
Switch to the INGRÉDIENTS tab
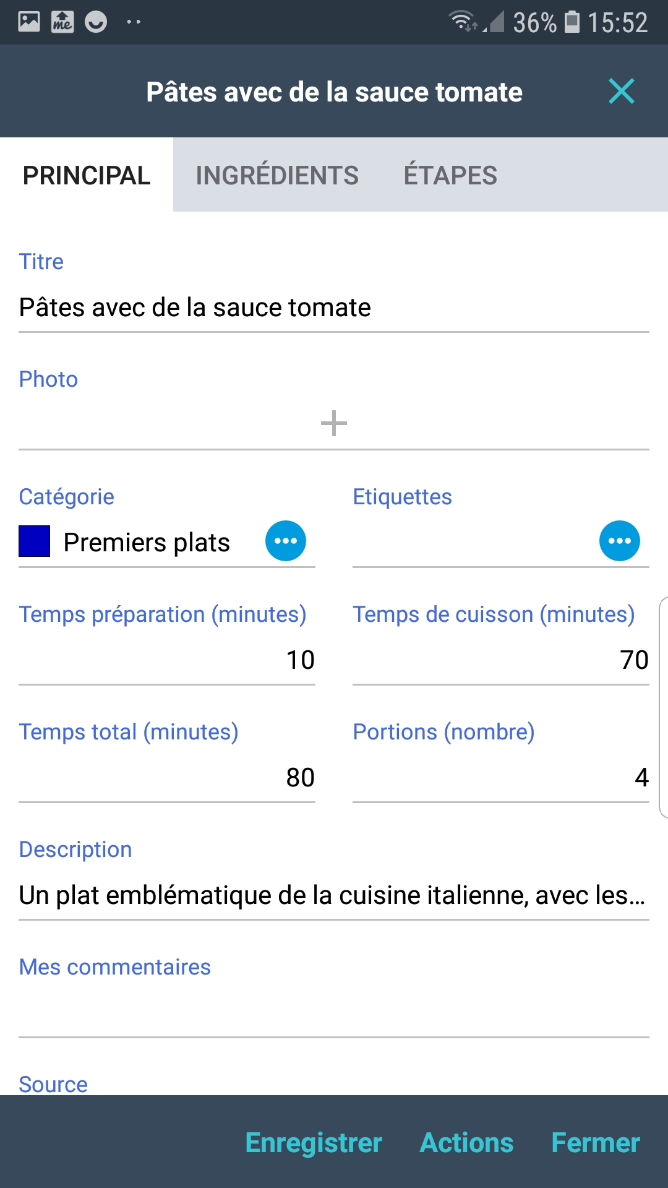click(277, 175)
